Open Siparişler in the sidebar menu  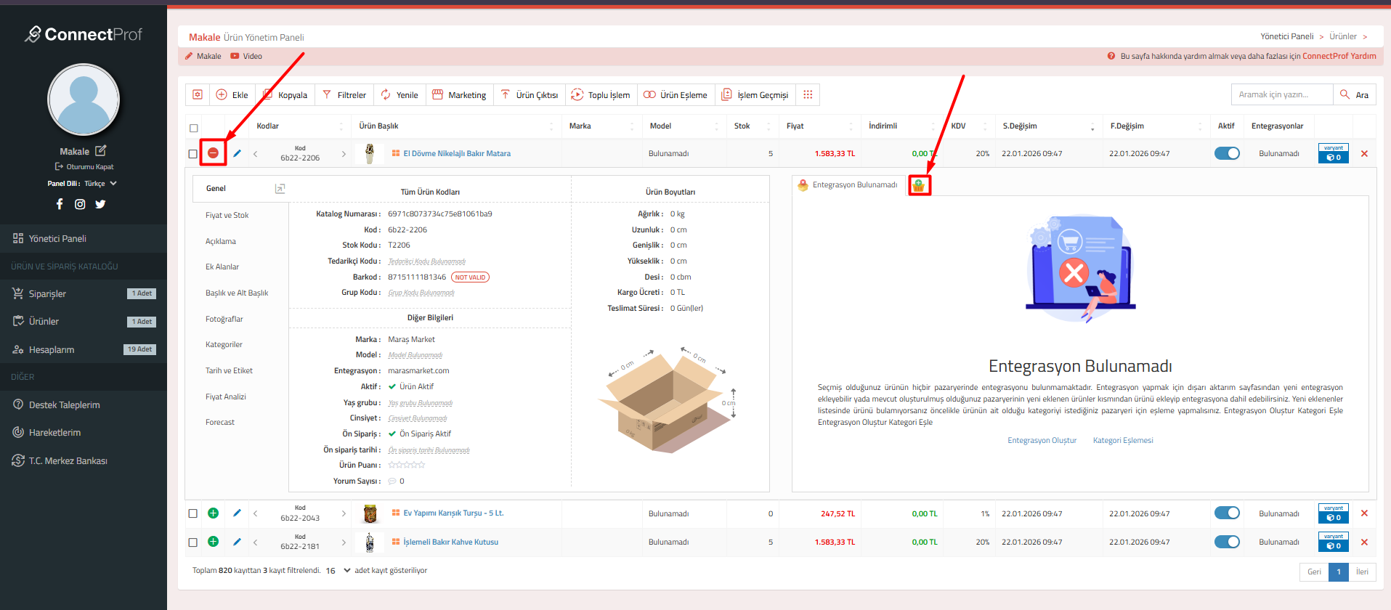[47, 293]
